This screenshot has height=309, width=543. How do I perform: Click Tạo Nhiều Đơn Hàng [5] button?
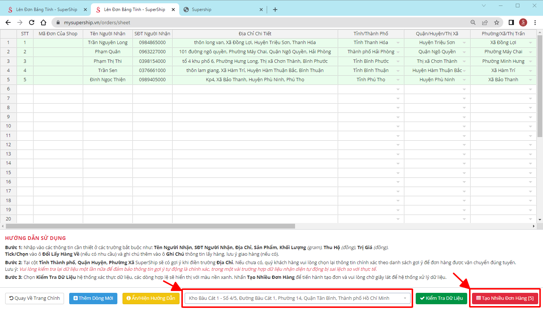pyautogui.click(x=505, y=298)
